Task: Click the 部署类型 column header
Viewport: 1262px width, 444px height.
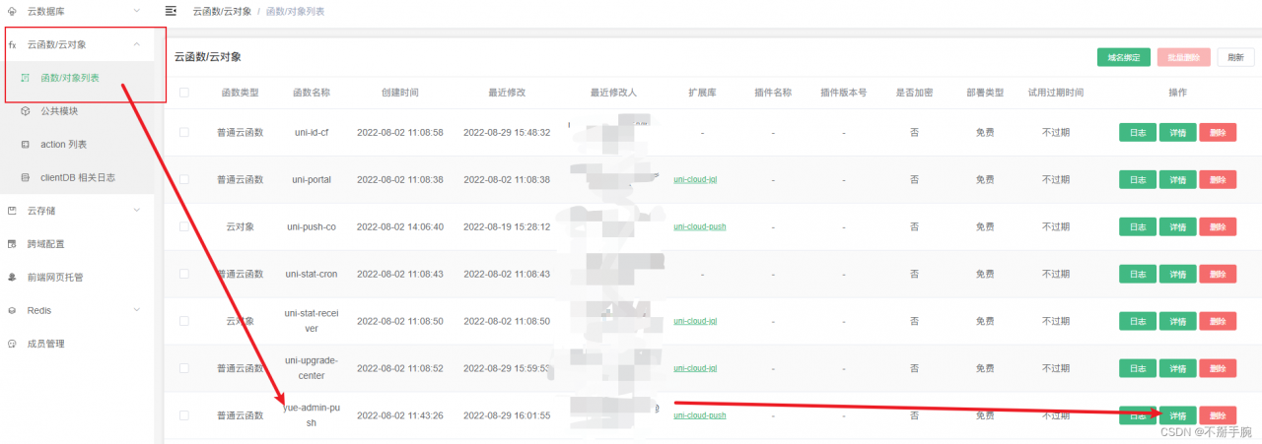Action: pos(985,93)
